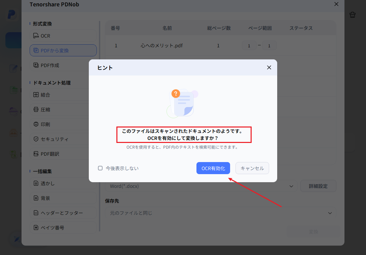Open 透かし batch edit option
The height and width of the screenshot is (255, 366).
coord(63,183)
